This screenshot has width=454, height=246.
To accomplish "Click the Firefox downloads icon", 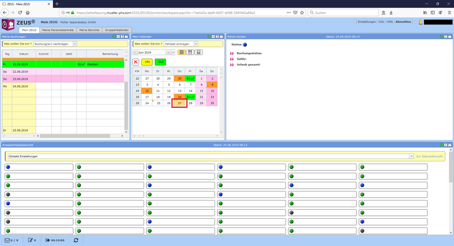I will pyautogui.click(x=391, y=12).
